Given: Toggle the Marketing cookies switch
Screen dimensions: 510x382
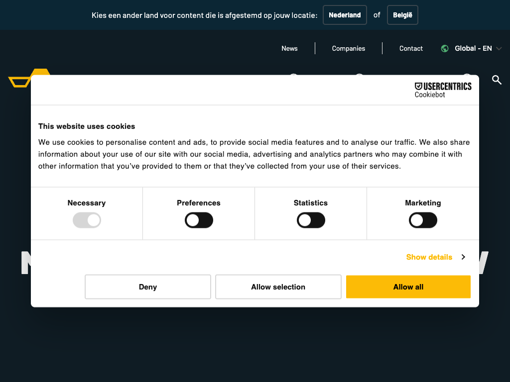Looking at the screenshot, I should coord(423,220).
